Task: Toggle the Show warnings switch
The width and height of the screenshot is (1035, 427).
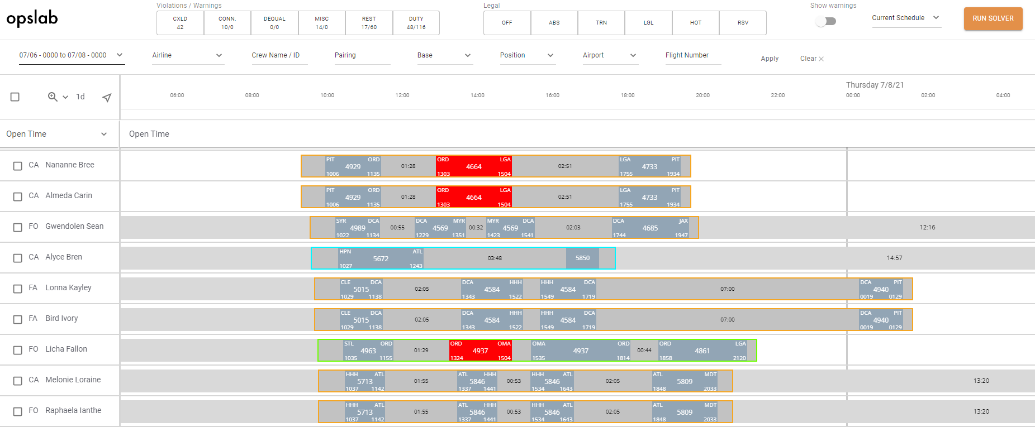Action: point(825,21)
